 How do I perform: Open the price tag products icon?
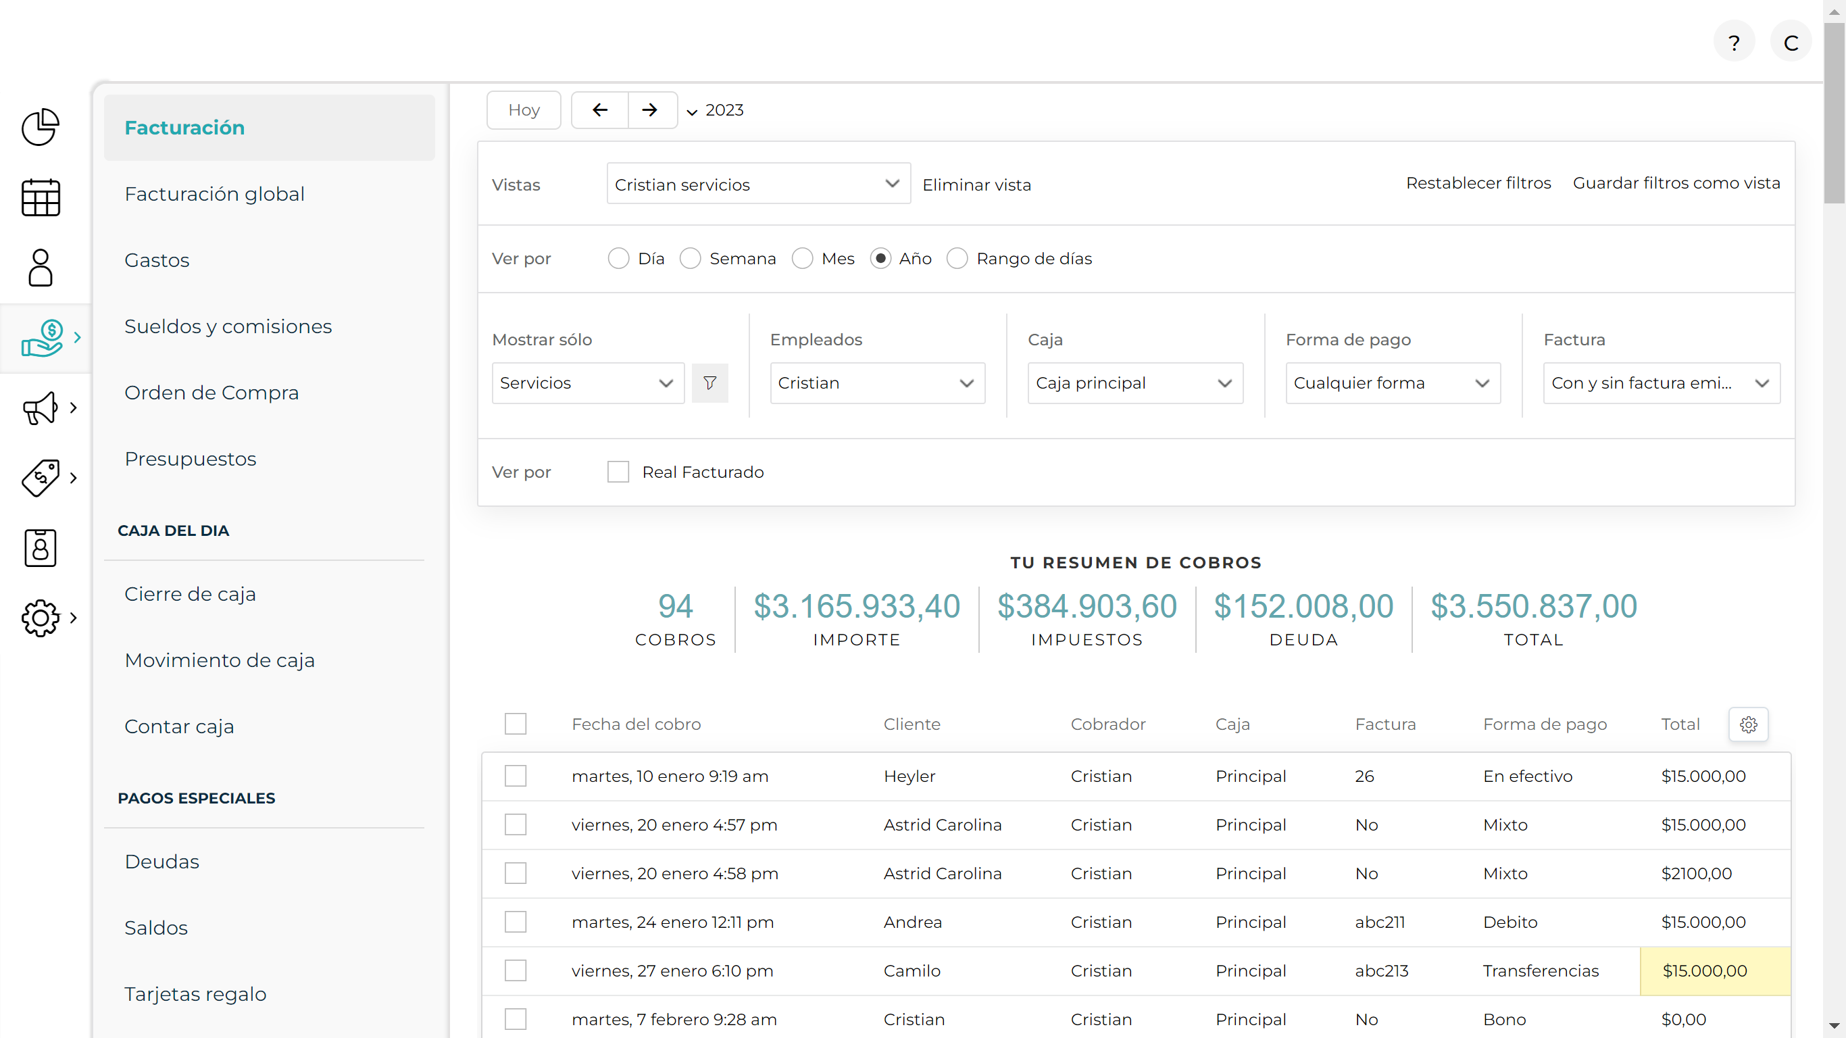(40, 477)
